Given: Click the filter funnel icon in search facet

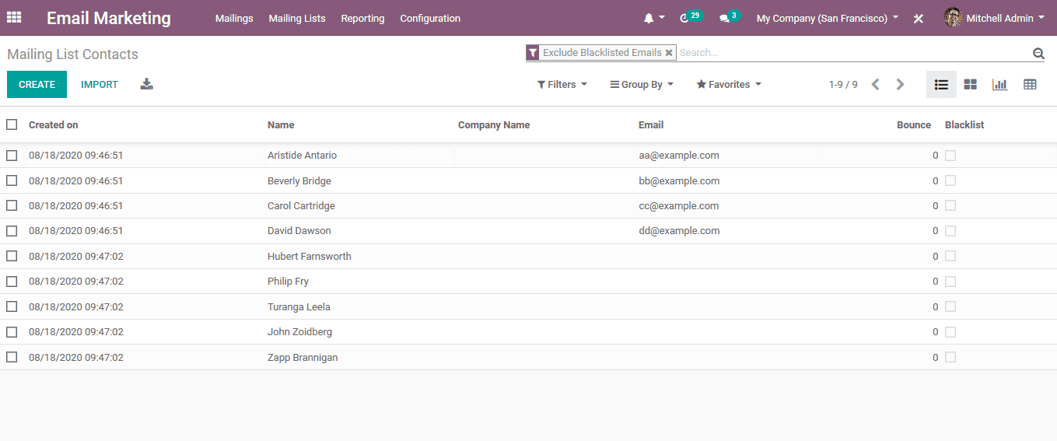Looking at the screenshot, I should (533, 53).
